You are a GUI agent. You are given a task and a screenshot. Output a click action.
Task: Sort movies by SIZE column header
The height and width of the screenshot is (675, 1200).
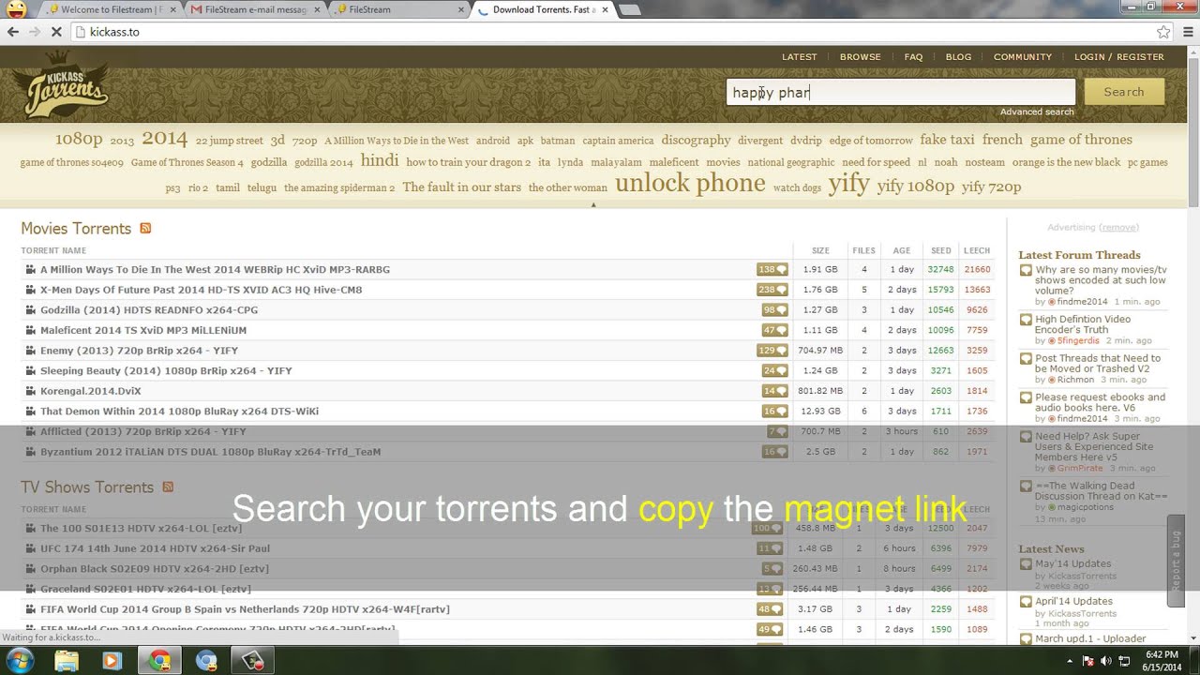coord(820,251)
